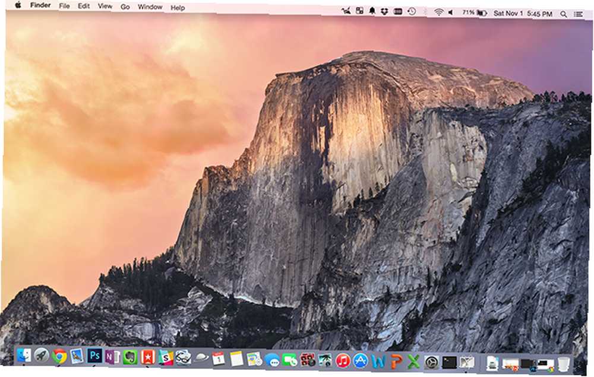The image size is (594, 377).
Task: Click the planet-shaped Dock icon
Action: pos(201,357)
